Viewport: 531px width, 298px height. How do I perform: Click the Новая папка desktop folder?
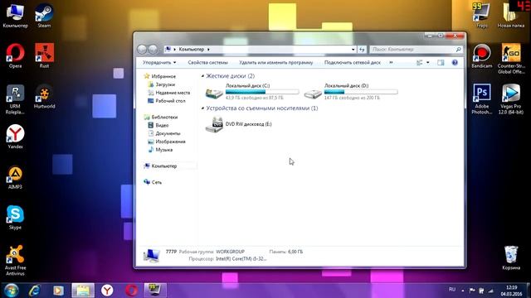(511, 16)
